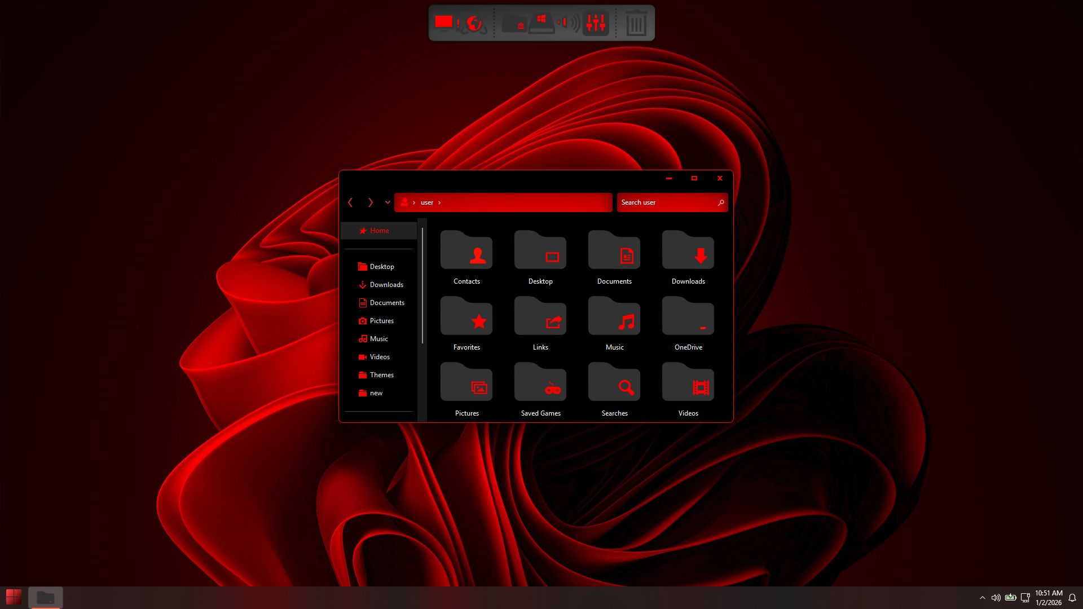Click the network globe dock icon
Viewport: 1083px width, 609px height.
[x=474, y=24]
